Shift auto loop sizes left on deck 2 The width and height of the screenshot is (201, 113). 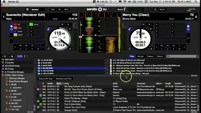tap(156, 47)
